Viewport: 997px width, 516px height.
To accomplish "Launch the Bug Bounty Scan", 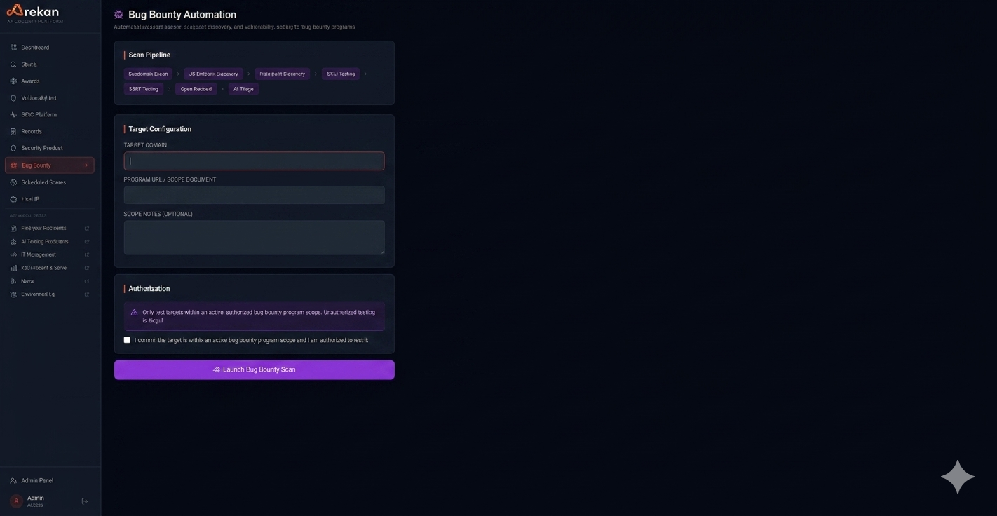I will (x=254, y=369).
